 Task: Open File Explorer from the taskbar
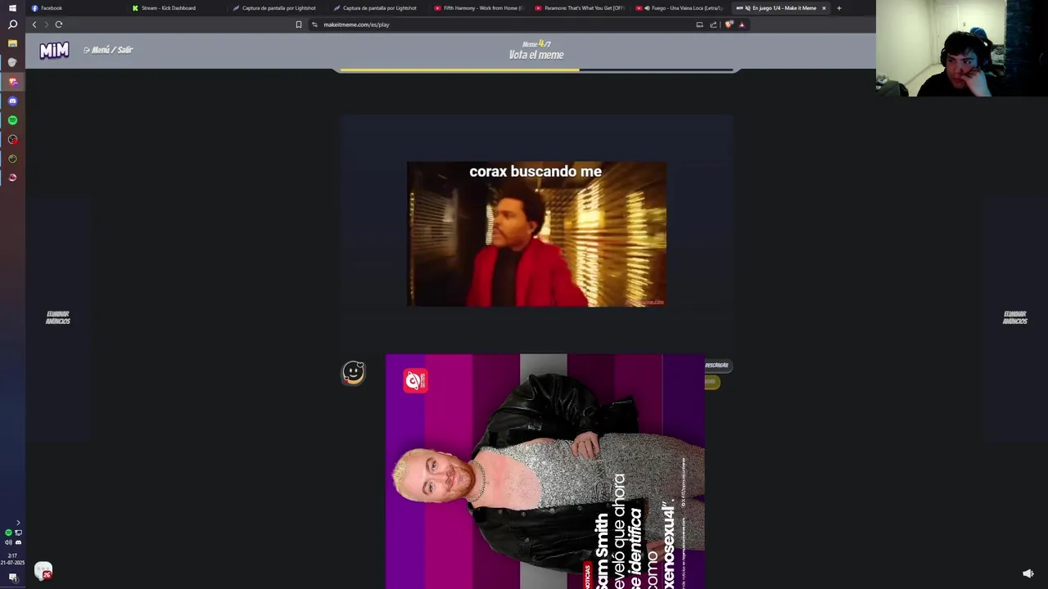pyautogui.click(x=12, y=43)
